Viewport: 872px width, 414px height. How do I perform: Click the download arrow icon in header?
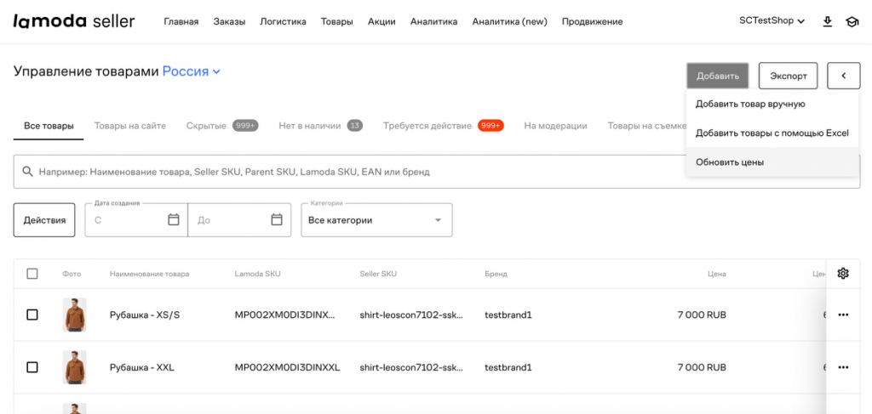[828, 21]
